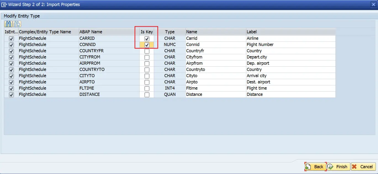Screen dimensions: 378x174
Task: Uncheck Is Key for CARRID
Action: pos(147,39)
